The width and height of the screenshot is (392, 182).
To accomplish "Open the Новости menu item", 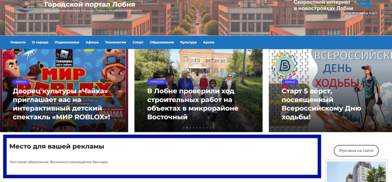I will 18,42.
